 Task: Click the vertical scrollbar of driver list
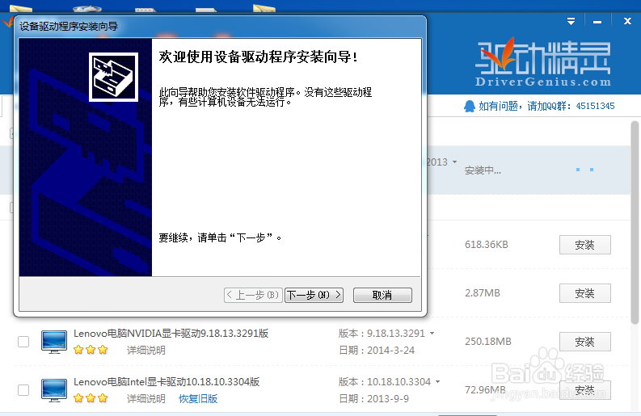[x=635, y=223]
